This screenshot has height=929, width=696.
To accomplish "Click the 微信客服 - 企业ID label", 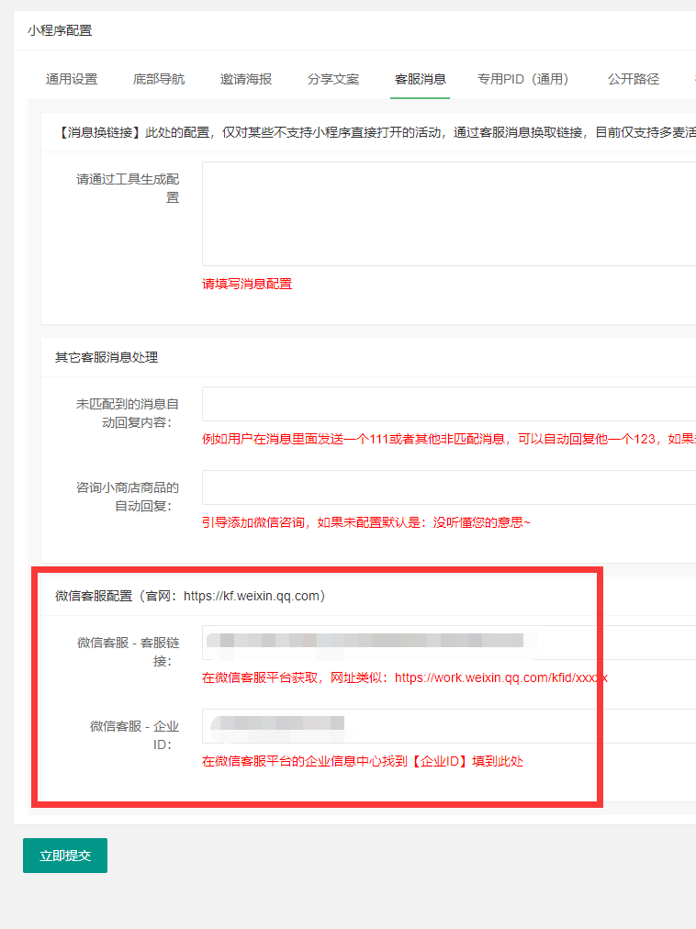I will point(135,735).
